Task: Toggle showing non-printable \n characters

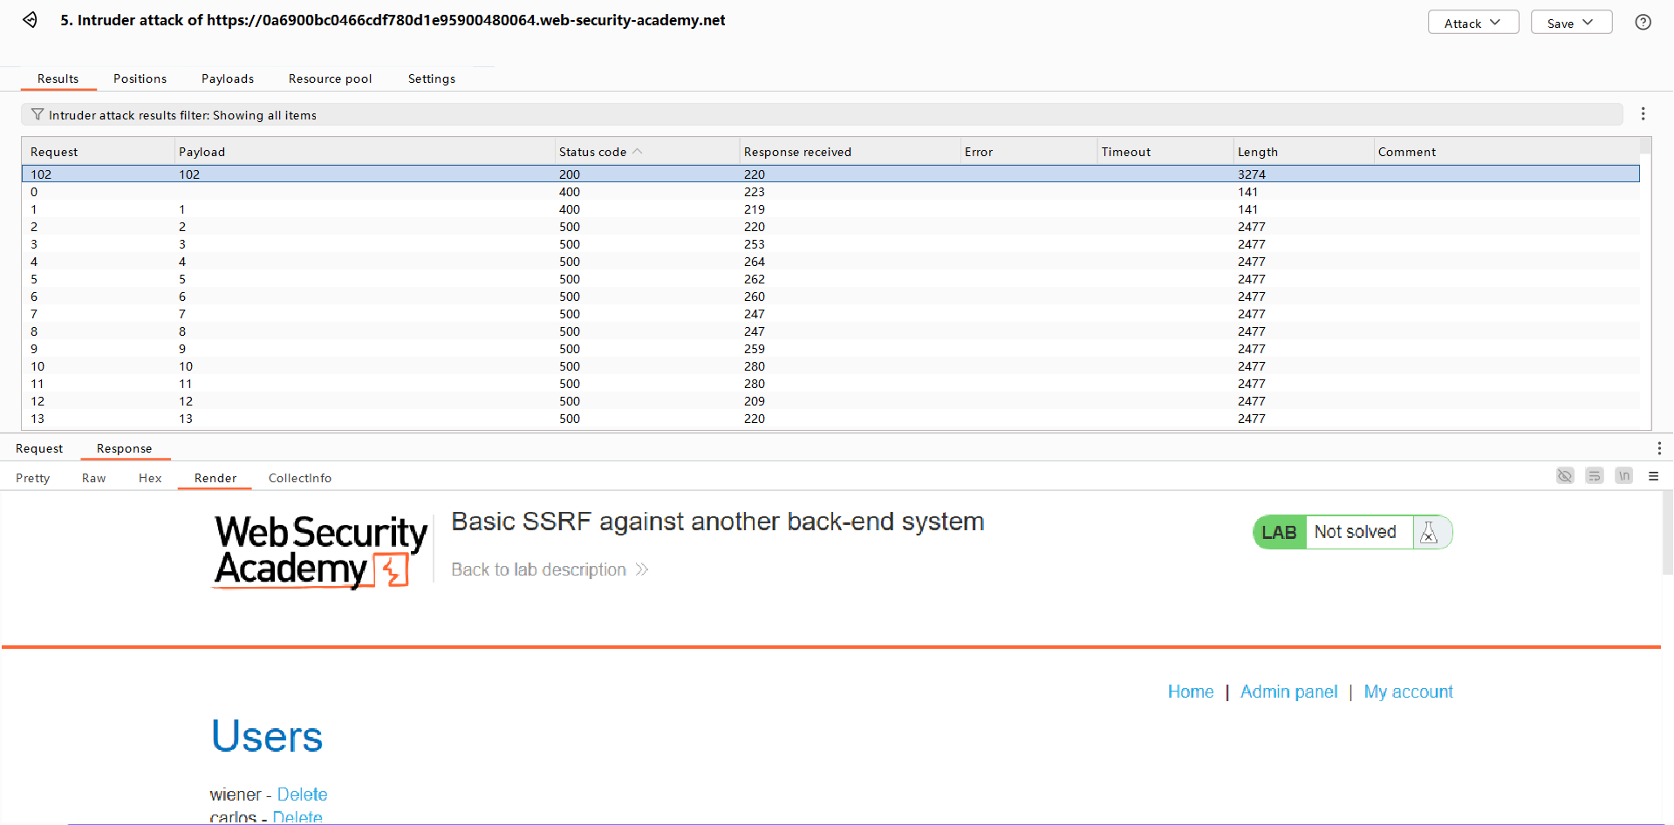Action: point(1623,476)
